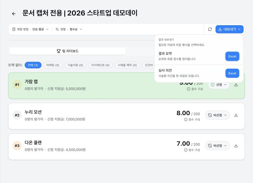Click the page title 2026 스타트업 데모데이
The height and width of the screenshot is (183, 253).
point(102,13)
